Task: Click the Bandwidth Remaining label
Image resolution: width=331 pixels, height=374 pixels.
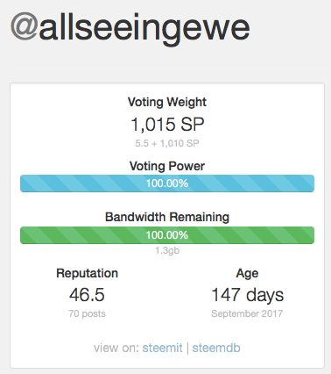Action: pyautogui.click(x=167, y=218)
